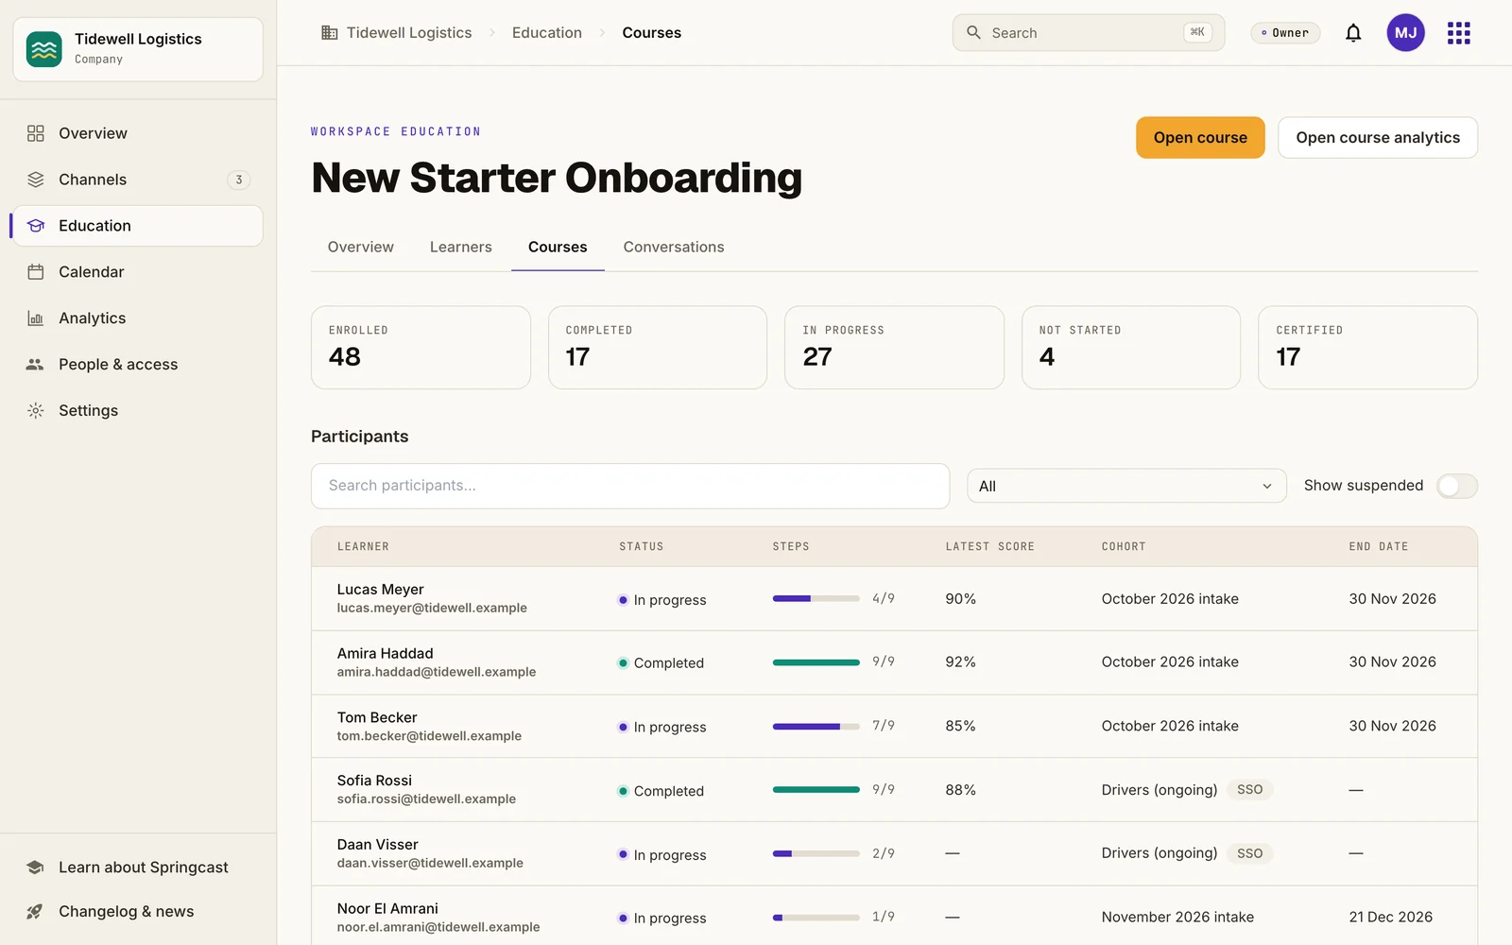The height and width of the screenshot is (945, 1512).
Task: Switch to the Conversations tab
Action: tap(674, 248)
